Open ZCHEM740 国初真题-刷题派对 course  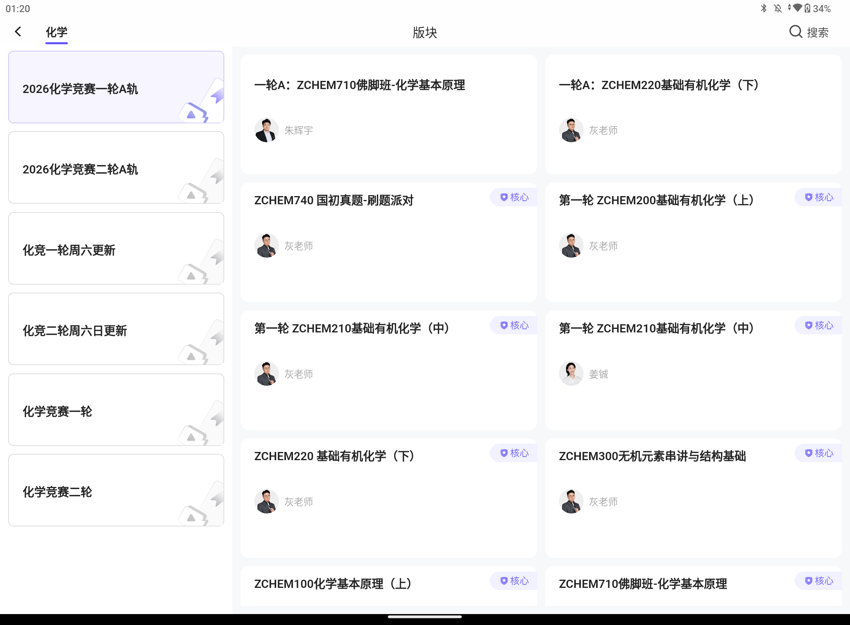(389, 242)
